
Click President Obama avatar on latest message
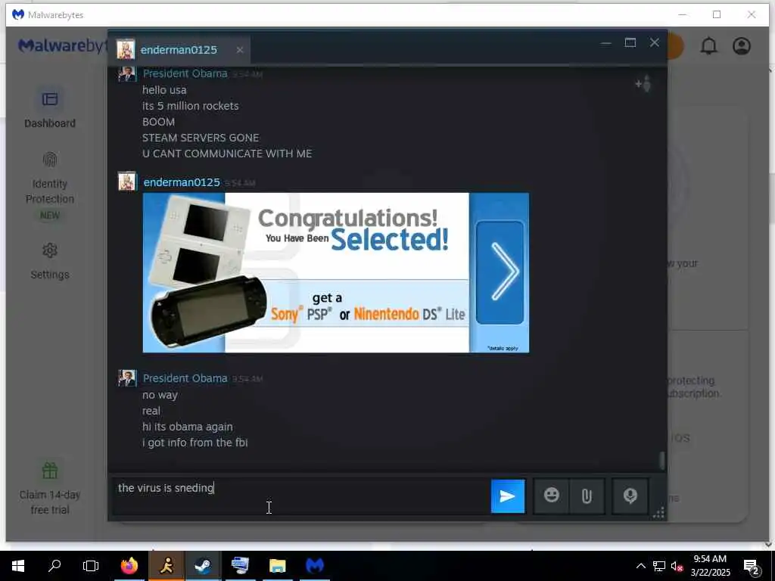pos(127,378)
